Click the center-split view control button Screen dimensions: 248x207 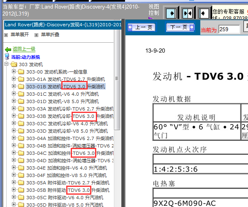click(188, 13)
